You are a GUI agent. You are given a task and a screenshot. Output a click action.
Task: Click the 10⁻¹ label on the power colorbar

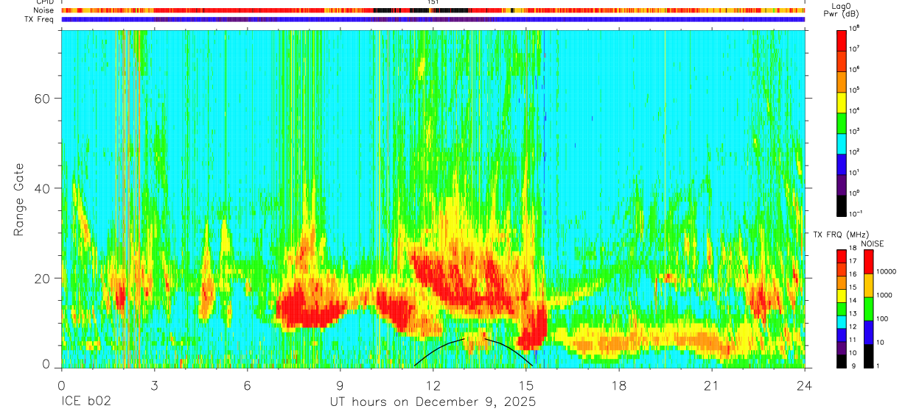(x=855, y=213)
